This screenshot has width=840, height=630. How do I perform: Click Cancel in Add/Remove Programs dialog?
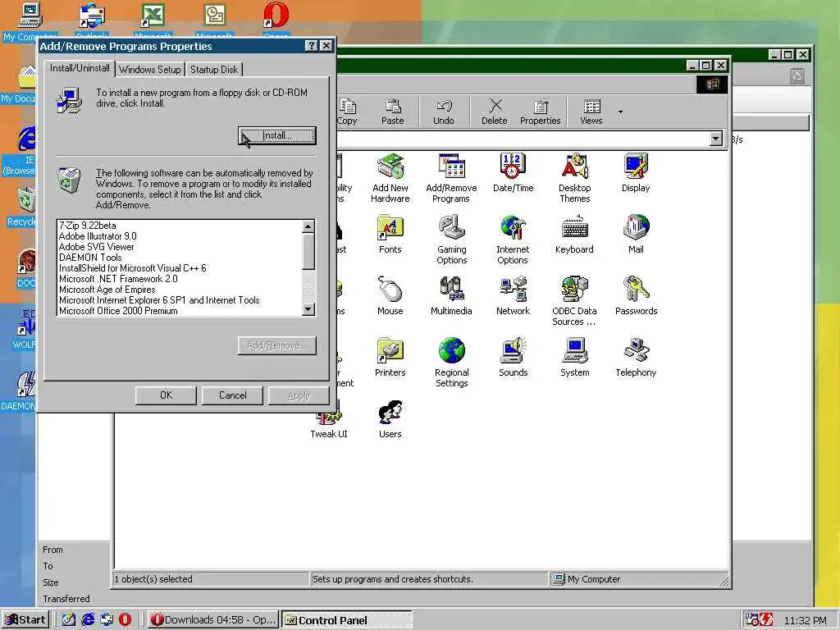tap(232, 395)
